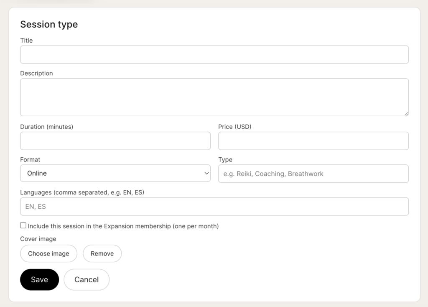Focus the Description text area
This screenshot has height=307, width=428.
tap(214, 97)
